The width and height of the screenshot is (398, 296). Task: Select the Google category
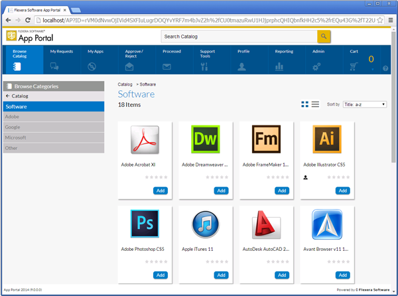[54, 127]
